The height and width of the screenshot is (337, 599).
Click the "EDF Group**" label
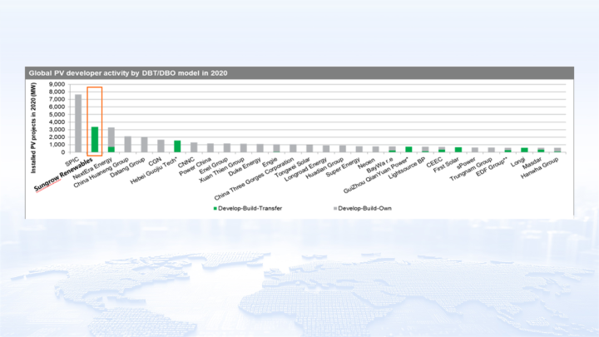(x=492, y=166)
